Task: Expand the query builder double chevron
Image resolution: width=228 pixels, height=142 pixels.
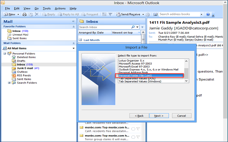Action: pyautogui.click(x=142, y=27)
